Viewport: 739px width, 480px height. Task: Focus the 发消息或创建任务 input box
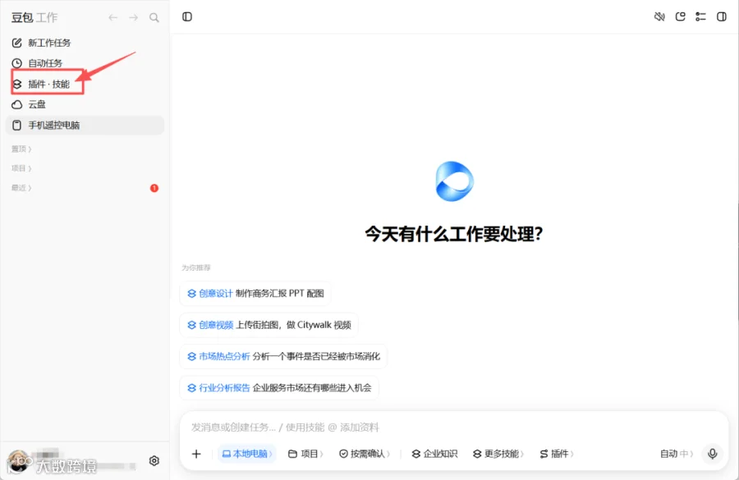point(454,427)
